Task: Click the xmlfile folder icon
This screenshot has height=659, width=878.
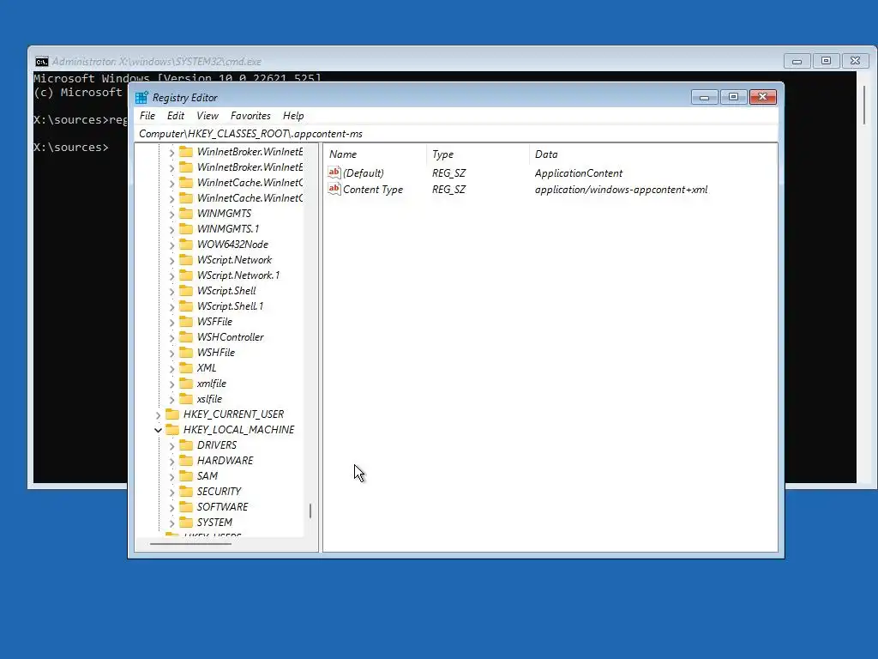Action: click(186, 384)
